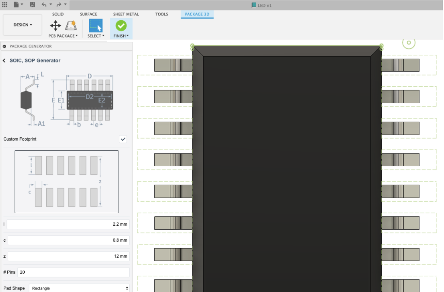Edit the c value field showing 0.8 mm
Screen dimensions: 444x292
69,240
